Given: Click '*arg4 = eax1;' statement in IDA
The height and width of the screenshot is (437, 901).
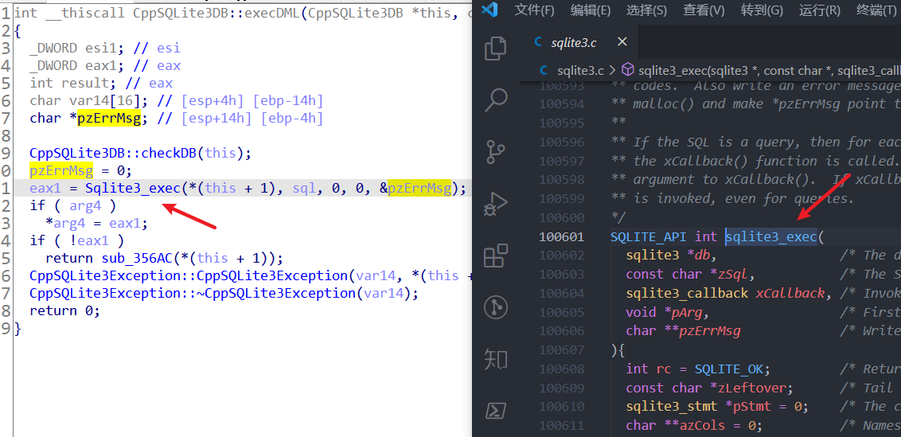Looking at the screenshot, I should (96, 223).
